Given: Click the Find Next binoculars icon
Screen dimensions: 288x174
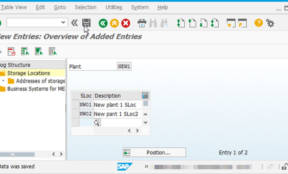Looking at the screenshot, I should pos(164,23).
